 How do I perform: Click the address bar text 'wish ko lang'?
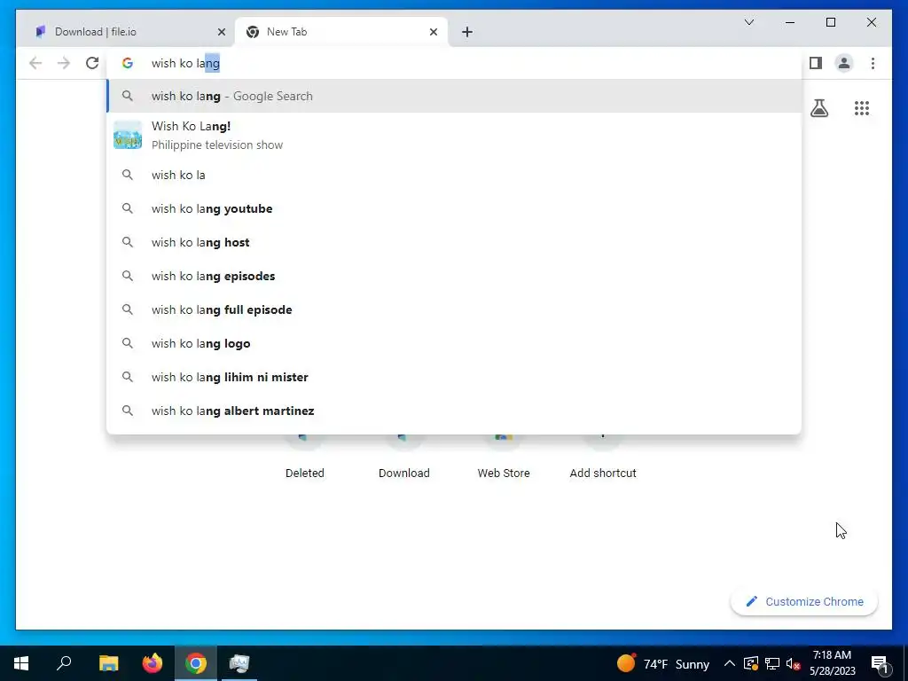(x=185, y=63)
